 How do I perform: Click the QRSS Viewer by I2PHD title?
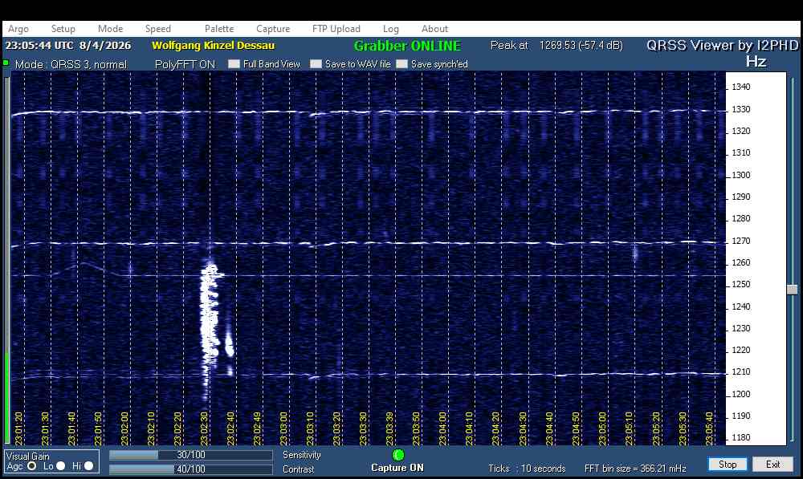click(722, 46)
